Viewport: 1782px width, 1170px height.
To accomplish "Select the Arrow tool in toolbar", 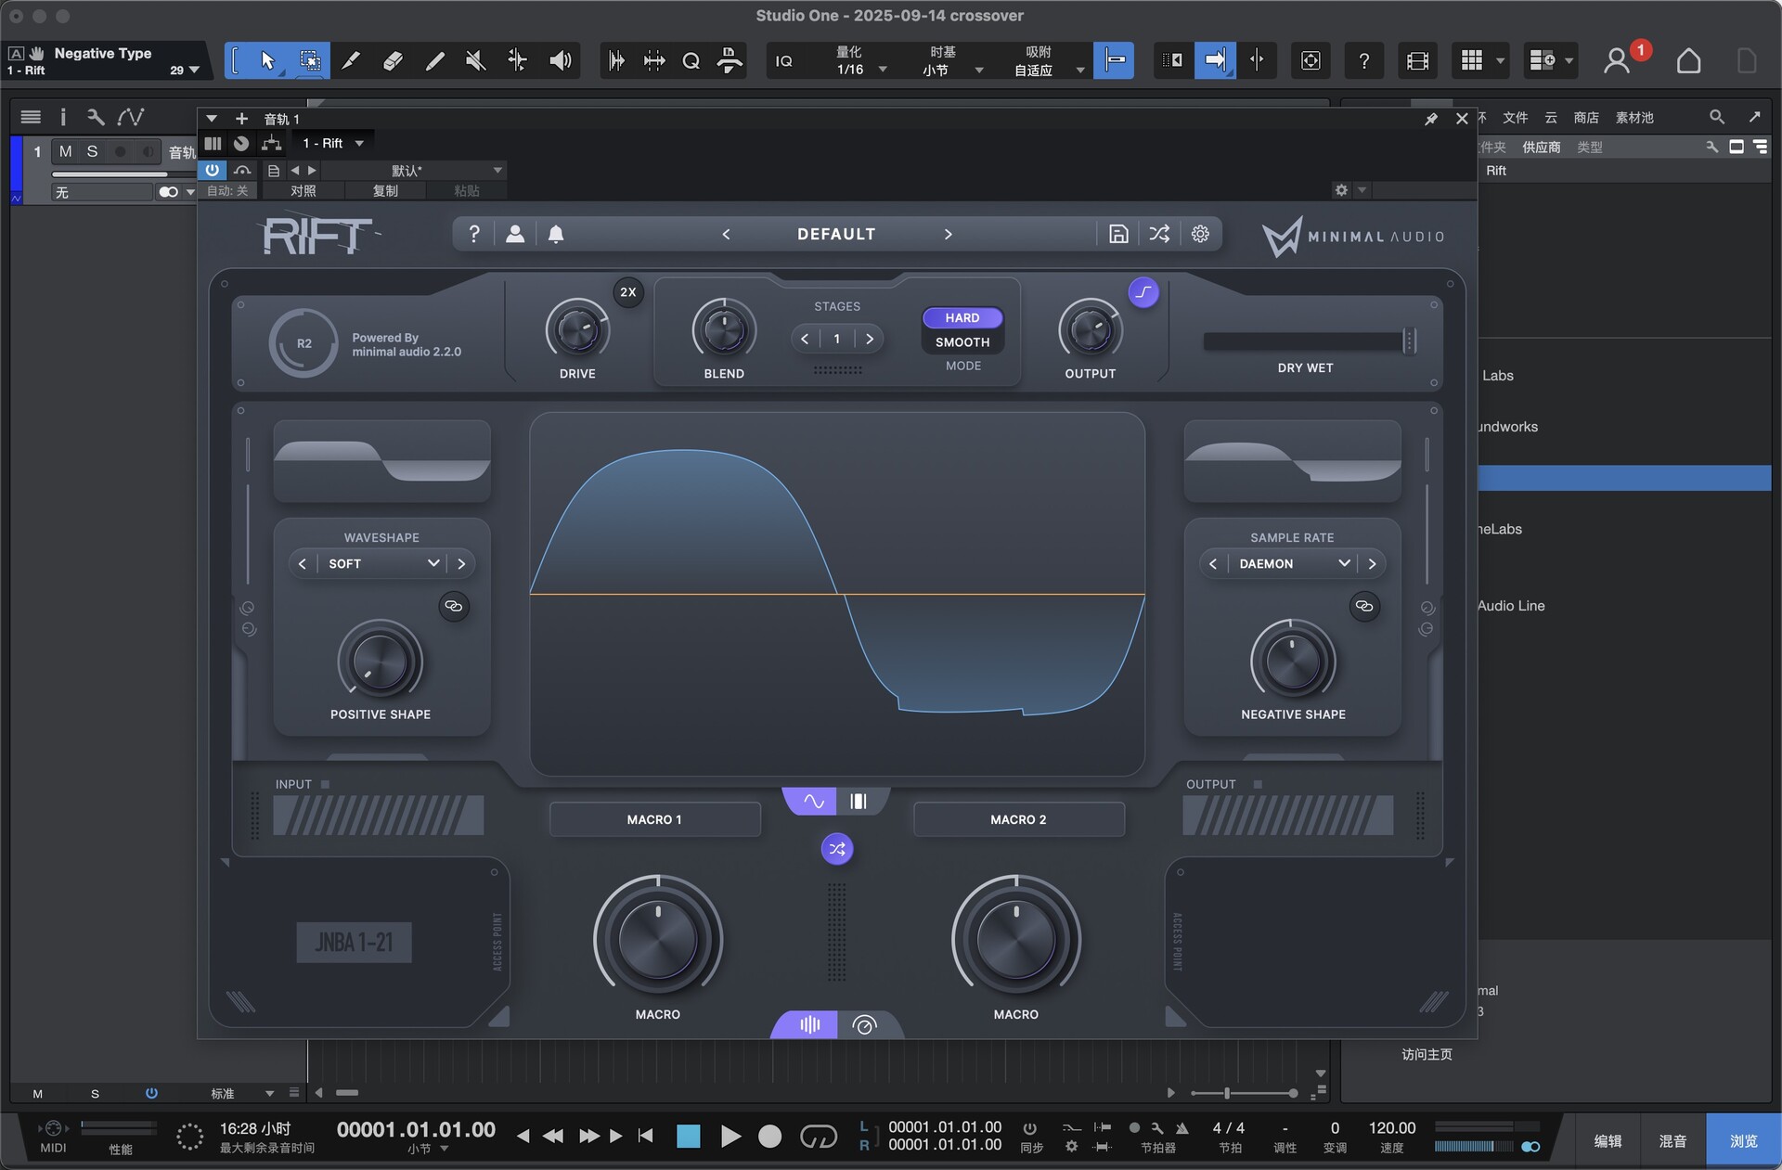I will pos(267,61).
